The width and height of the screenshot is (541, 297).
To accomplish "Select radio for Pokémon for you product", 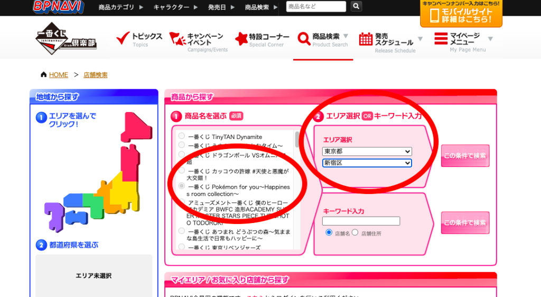I will [x=182, y=186].
